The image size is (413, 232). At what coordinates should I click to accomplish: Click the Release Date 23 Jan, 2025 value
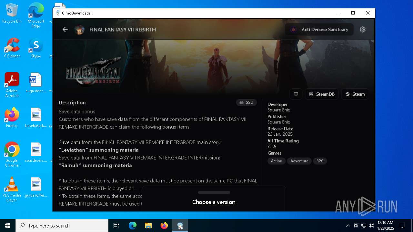(x=280, y=134)
